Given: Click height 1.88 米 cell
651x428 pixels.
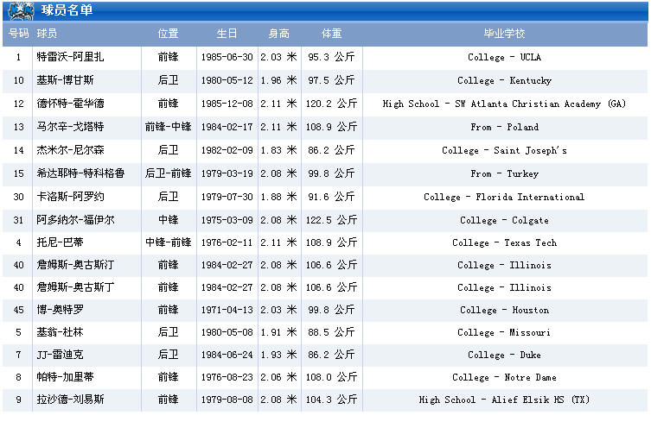Looking at the screenshot, I should pos(278,197).
